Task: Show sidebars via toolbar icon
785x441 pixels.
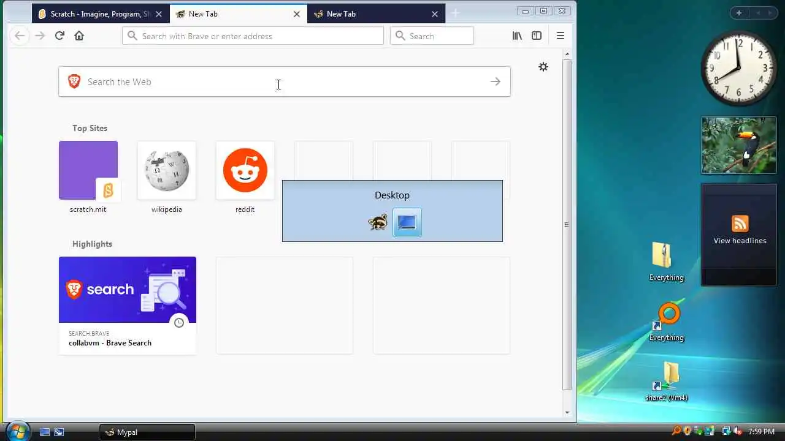Action: coord(537,36)
